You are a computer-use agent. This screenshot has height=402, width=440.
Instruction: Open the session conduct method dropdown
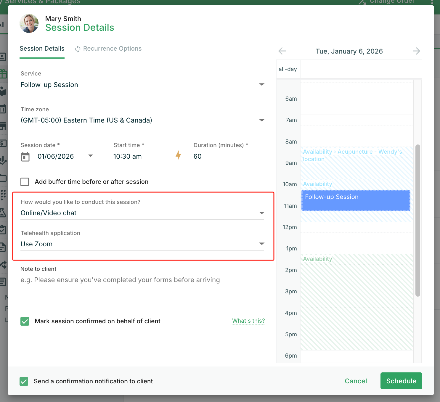tap(142, 213)
